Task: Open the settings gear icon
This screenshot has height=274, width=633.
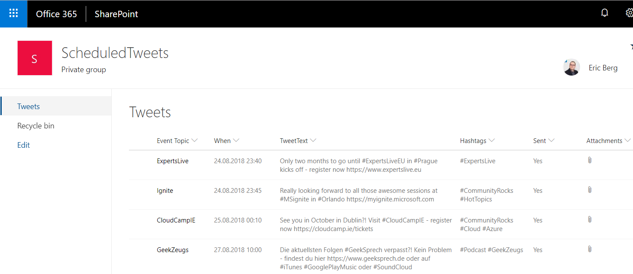Action: point(630,13)
